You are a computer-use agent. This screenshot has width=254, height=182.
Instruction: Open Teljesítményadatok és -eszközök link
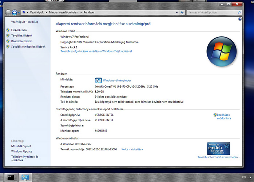pos(25,158)
